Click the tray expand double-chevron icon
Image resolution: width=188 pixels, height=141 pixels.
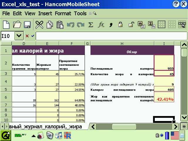pos(182,136)
